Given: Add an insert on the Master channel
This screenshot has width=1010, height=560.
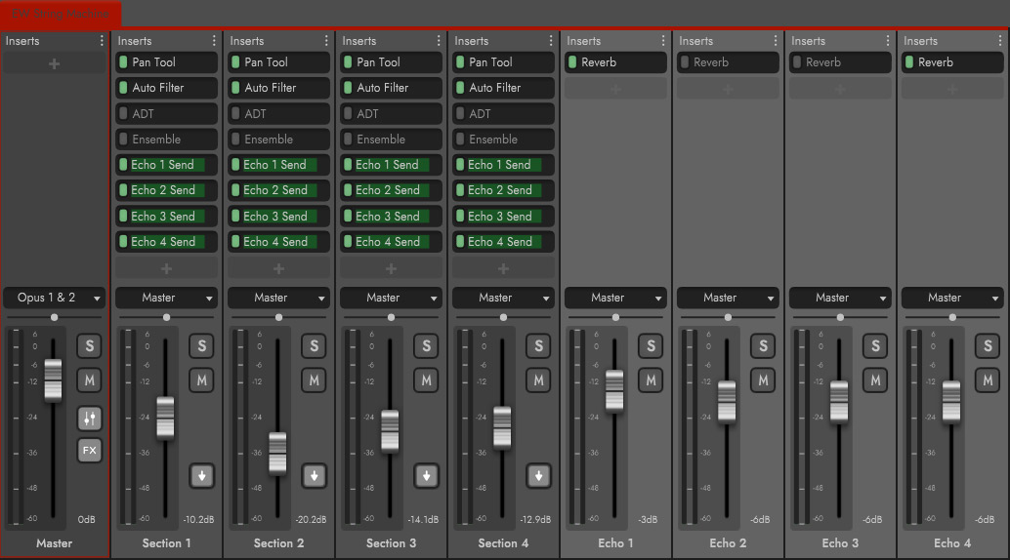Looking at the screenshot, I should pyautogui.click(x=54, y=63).
